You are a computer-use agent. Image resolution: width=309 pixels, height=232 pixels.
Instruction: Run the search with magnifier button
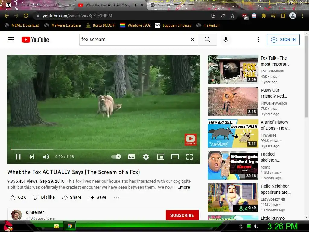pos(208,40)
